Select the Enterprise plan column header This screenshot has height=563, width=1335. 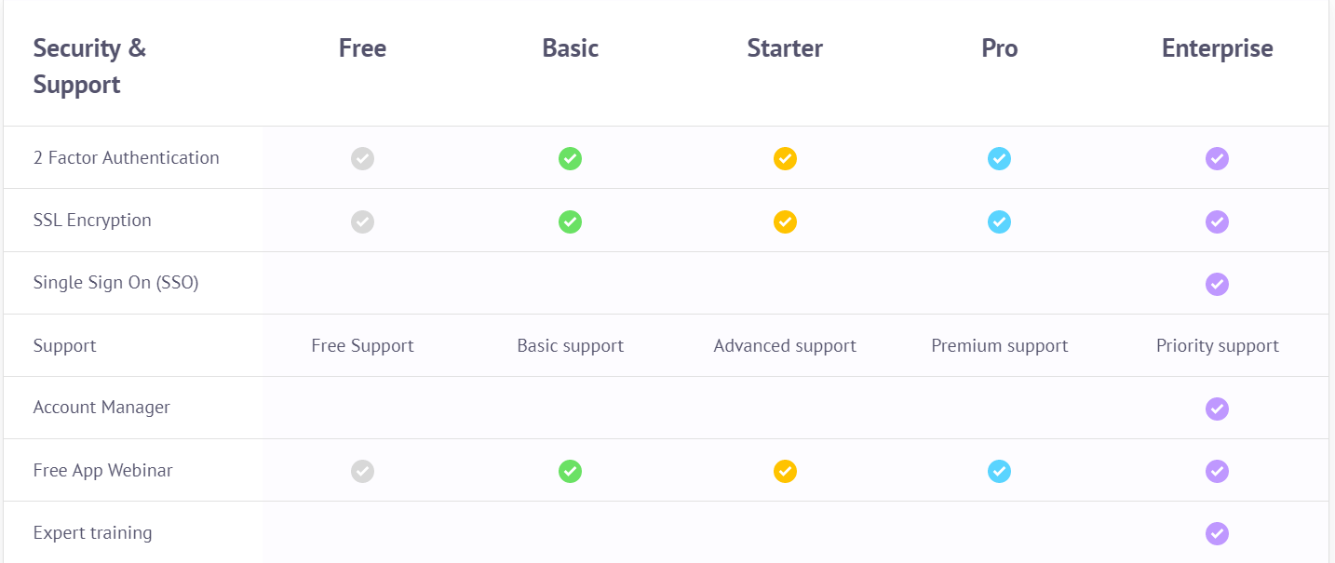[1217, 48]
